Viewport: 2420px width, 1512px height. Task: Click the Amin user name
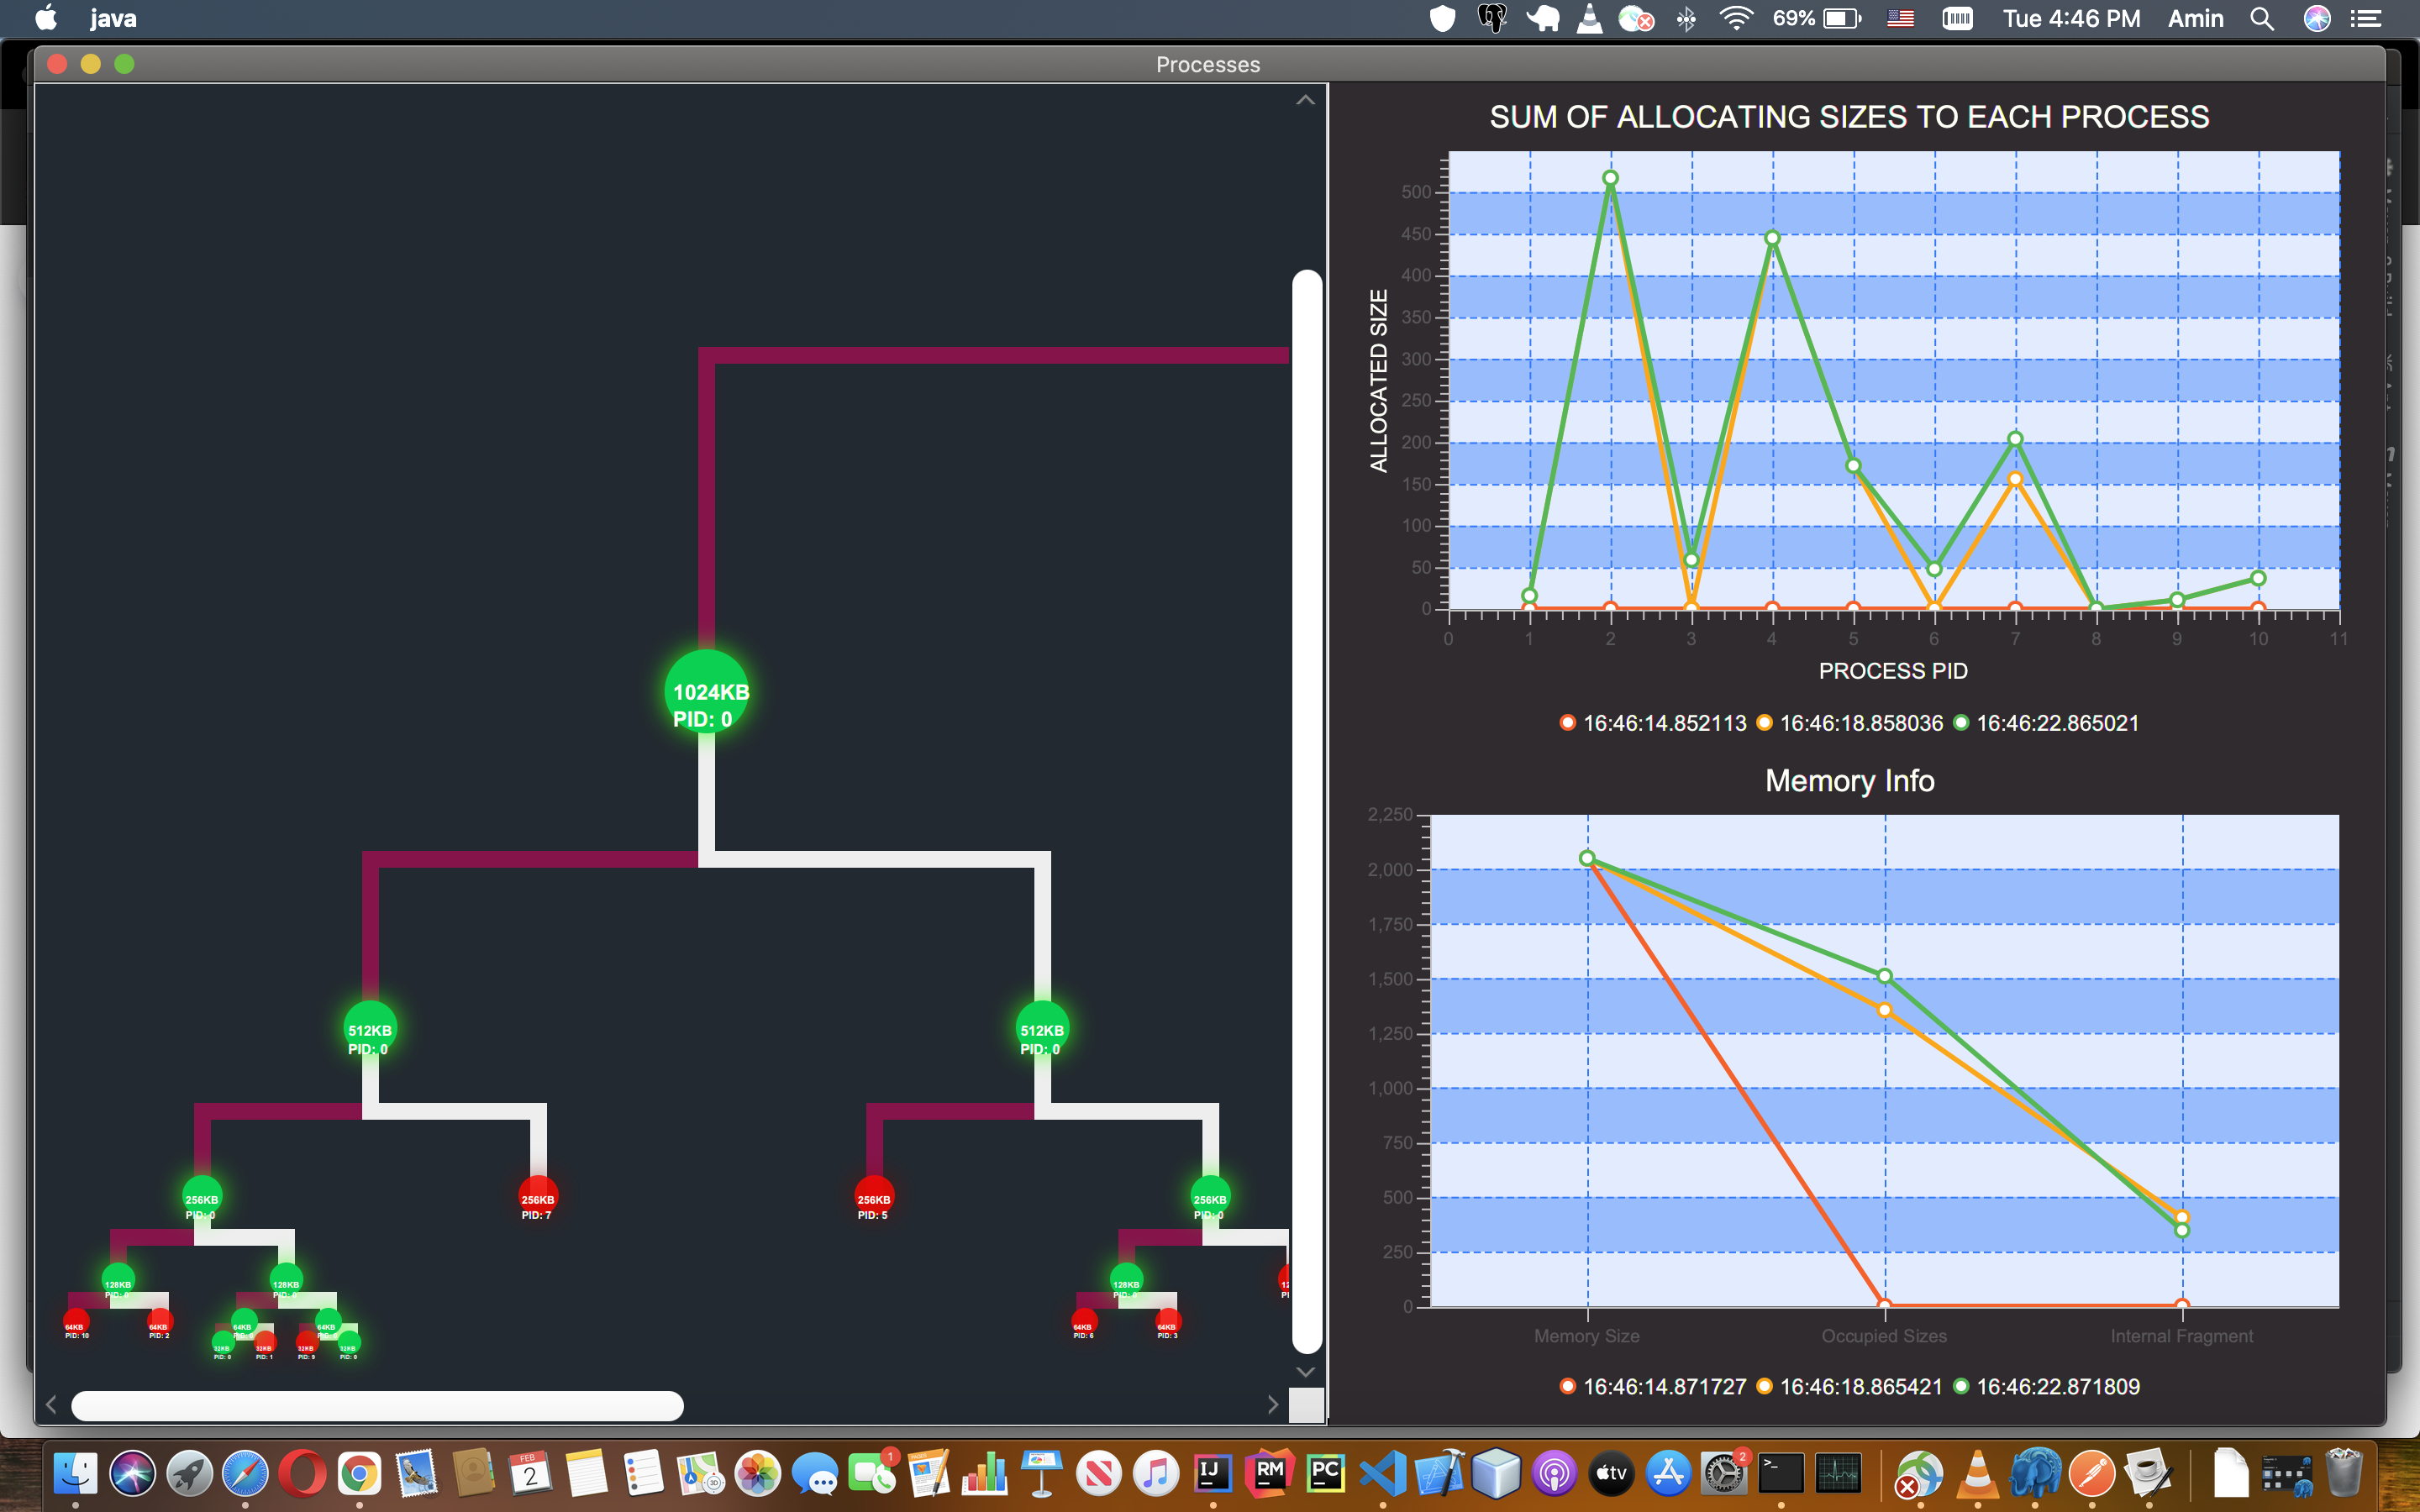coord(2195,18)
